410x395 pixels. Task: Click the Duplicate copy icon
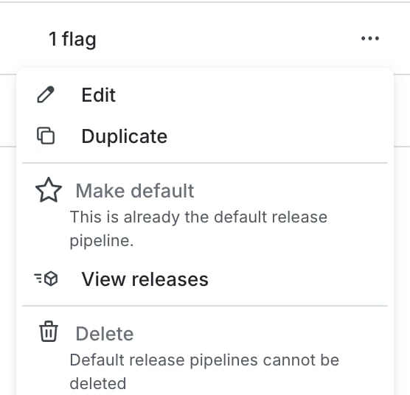[46, 136]
